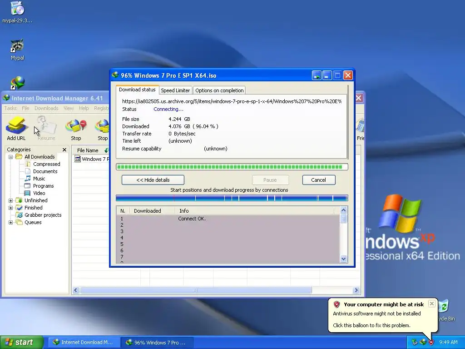Screen dimensions: 465x349
Task: Open the View menu in IDM
Action: coord(69,108)
